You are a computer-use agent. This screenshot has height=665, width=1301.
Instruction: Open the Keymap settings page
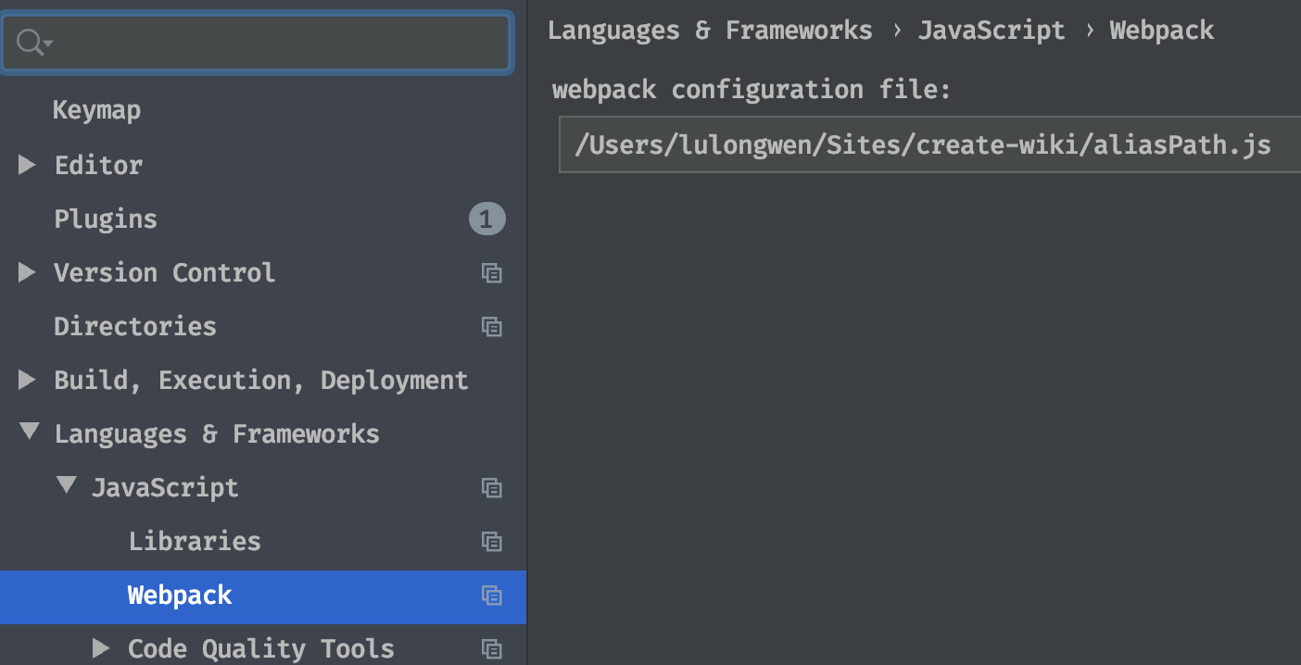97,110
